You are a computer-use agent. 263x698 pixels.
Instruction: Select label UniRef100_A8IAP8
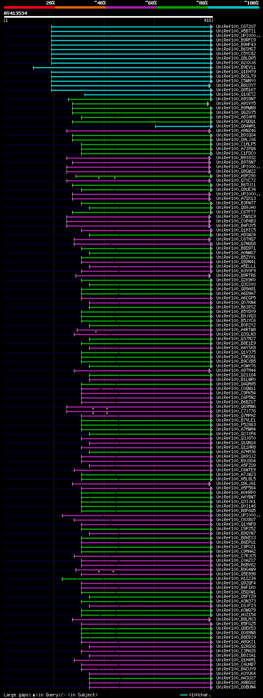(x=236, y=117)
